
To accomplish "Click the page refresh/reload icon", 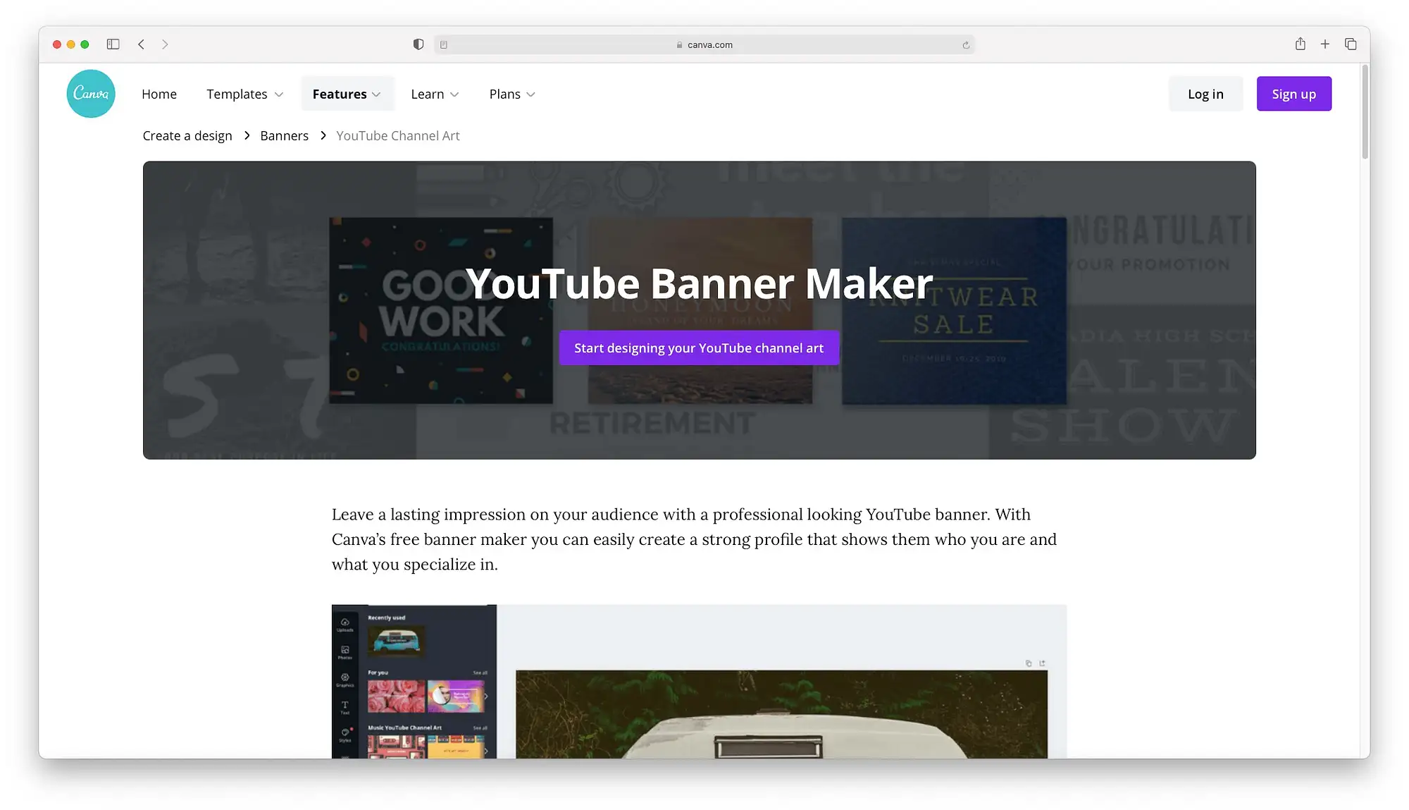I will 966,44.
